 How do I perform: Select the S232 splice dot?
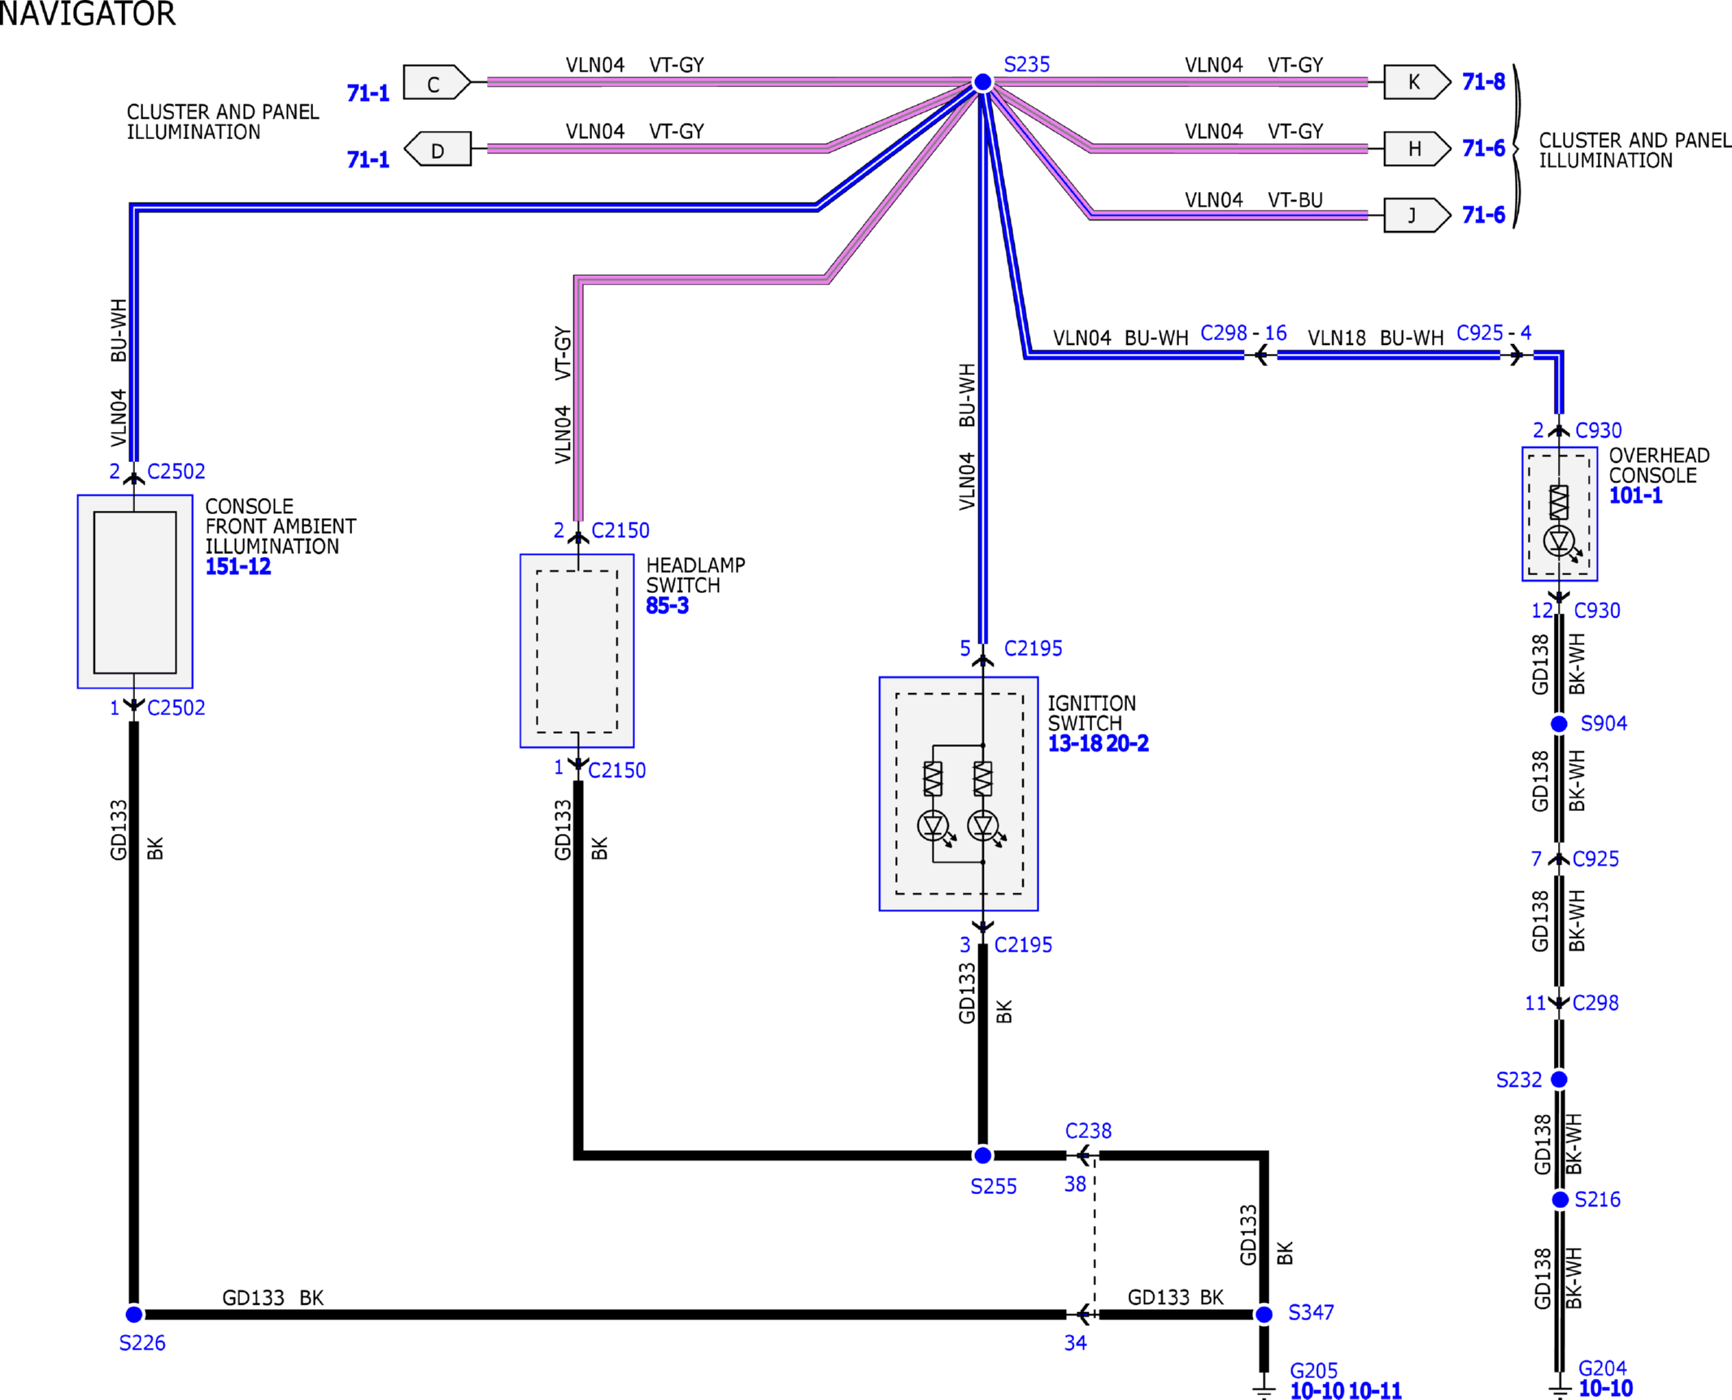coord(1559,1079)
